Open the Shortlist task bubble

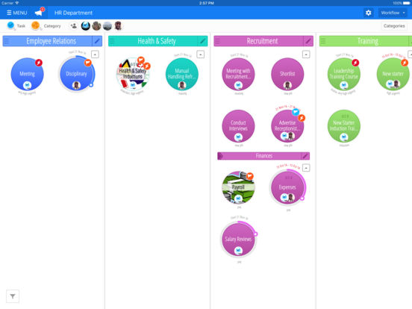(287, 74)
